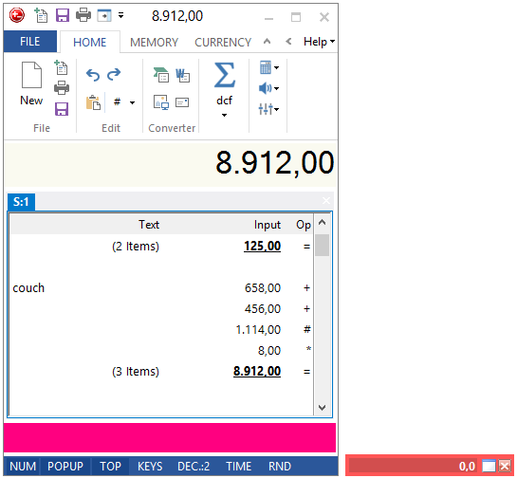Toggle NUM in the status bar
Image resolution: width=517 pixels, height=478 pixels.
point(23,466)
